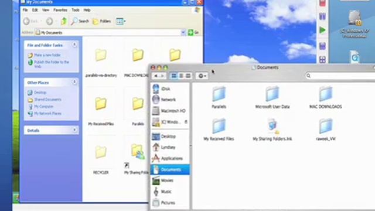
Task: Select MAC DOWNLOADS folder in Finder window
Action: point(326,98)
